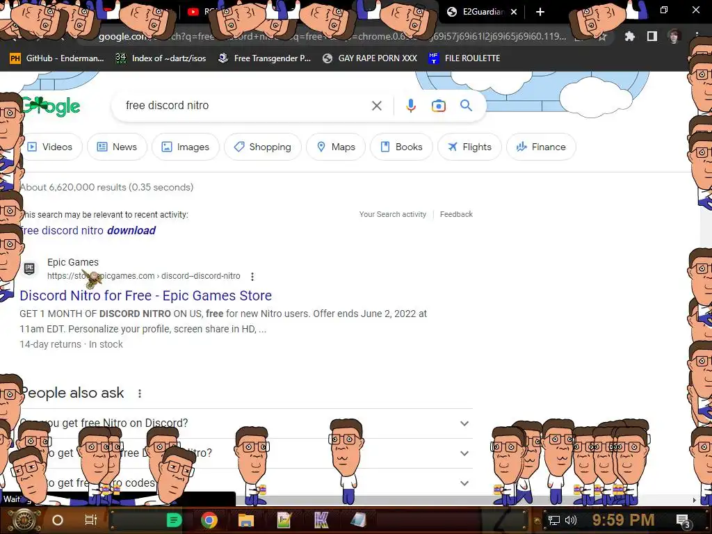
Task: Open the Google Chrome taskbar icon
Action: [x=209, y=520]
